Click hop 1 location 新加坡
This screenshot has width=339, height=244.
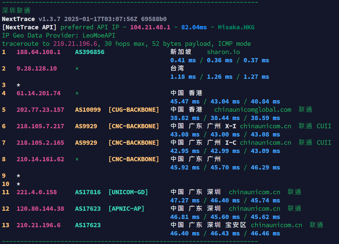(x=181, y=52)
